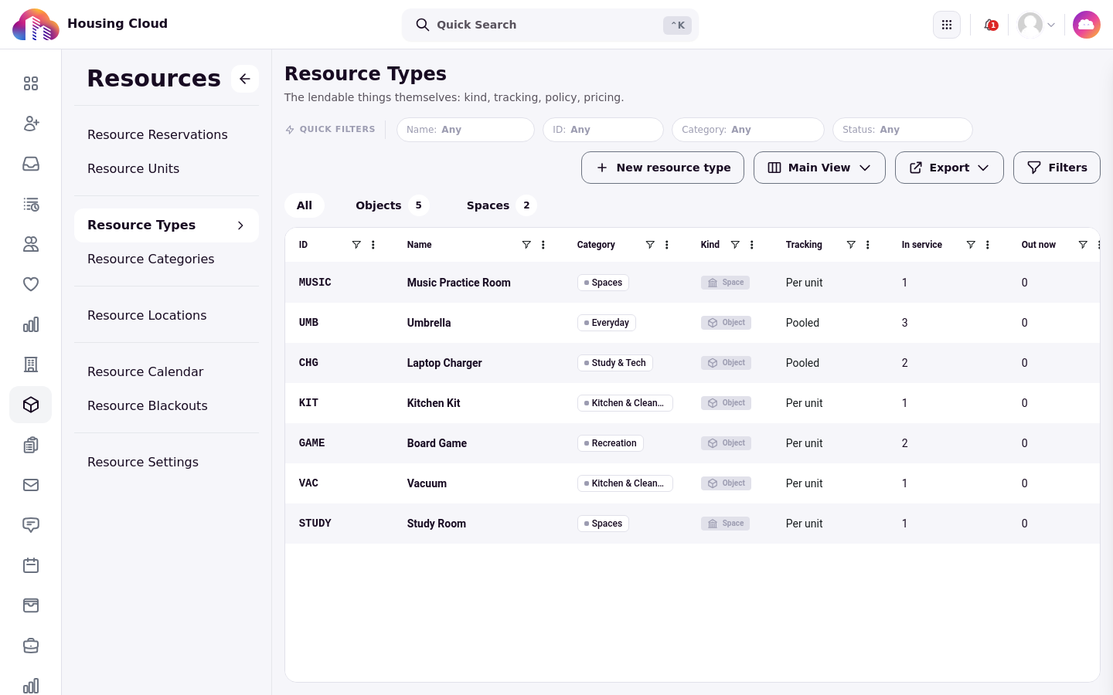Open the Status quick filter
1113x695 pixels.
point(902,130)
